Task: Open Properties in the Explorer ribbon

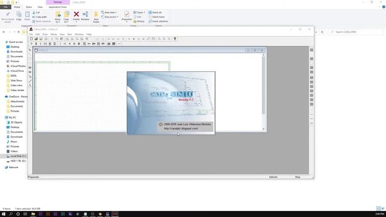Action: 127,16
